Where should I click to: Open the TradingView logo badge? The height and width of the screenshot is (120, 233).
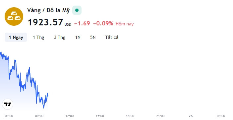coord(8,104)
